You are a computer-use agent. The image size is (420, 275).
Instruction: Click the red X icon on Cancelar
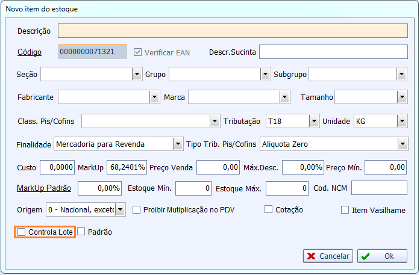(x=311, y=256)
